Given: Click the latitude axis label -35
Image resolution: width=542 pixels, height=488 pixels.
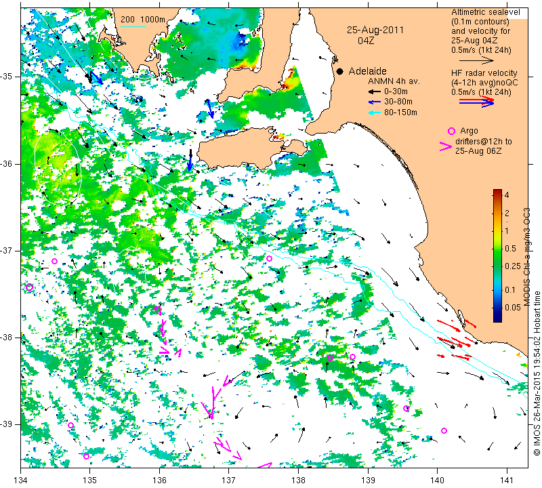Looking at the screenshot, I should (x=8, y=77).
